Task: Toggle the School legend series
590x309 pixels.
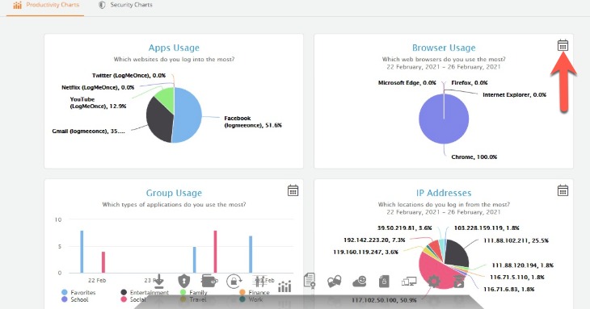Action: (74, 299)
